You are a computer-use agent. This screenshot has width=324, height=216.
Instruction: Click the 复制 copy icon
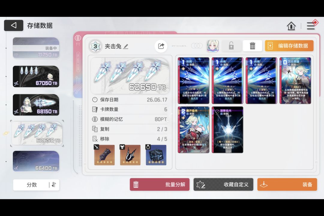(x=94, y=129)
